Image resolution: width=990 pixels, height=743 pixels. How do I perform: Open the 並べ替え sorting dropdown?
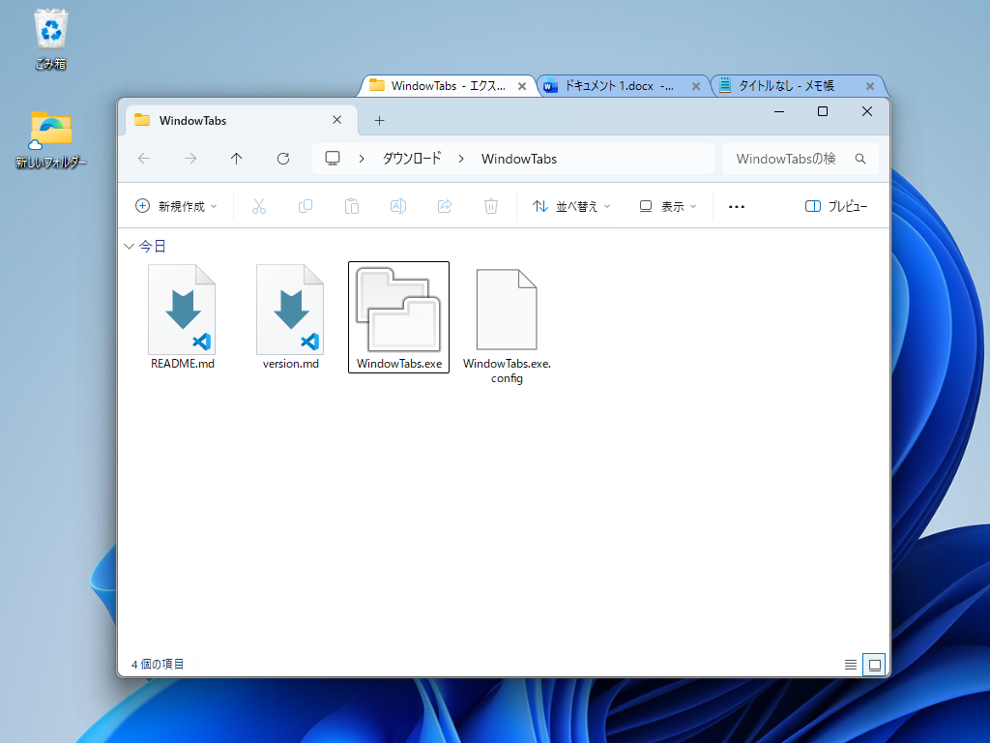[570, 206]
